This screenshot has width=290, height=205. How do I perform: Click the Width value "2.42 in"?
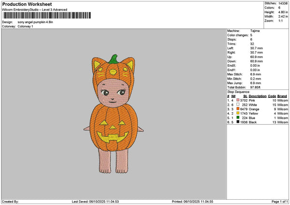point(283,16)
